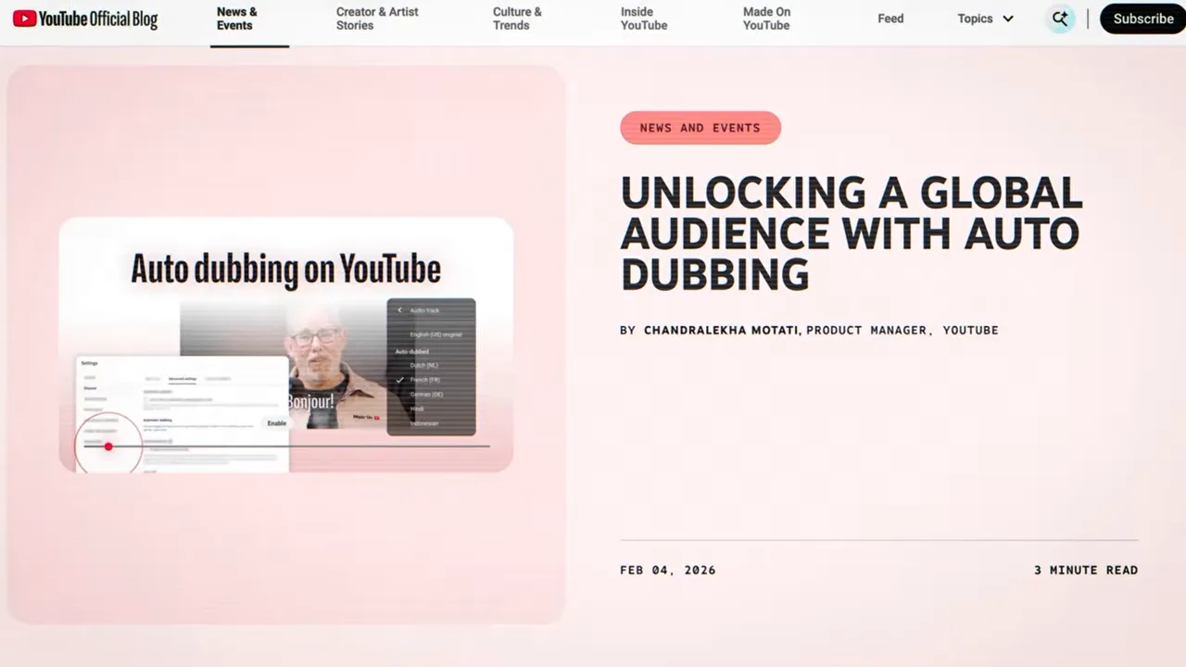This screenshot has width=1186, height=667.
Task: Click the Enable button in thumbnail image
Action: pos(277,423)
